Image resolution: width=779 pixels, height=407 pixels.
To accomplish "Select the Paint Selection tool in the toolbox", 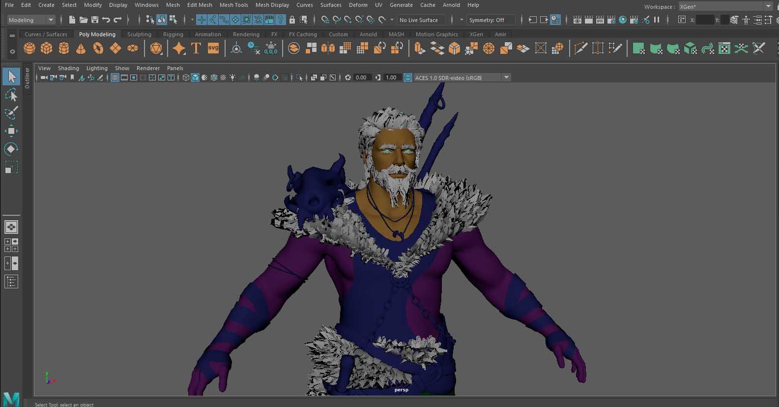I will [11, 113].
